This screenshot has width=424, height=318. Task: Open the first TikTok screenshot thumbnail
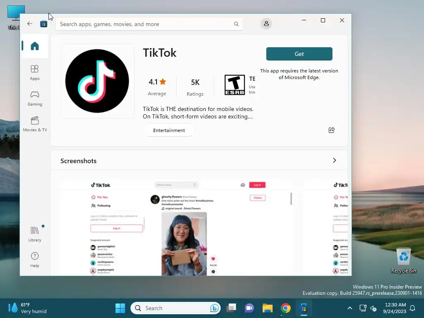tap(176, 227)
